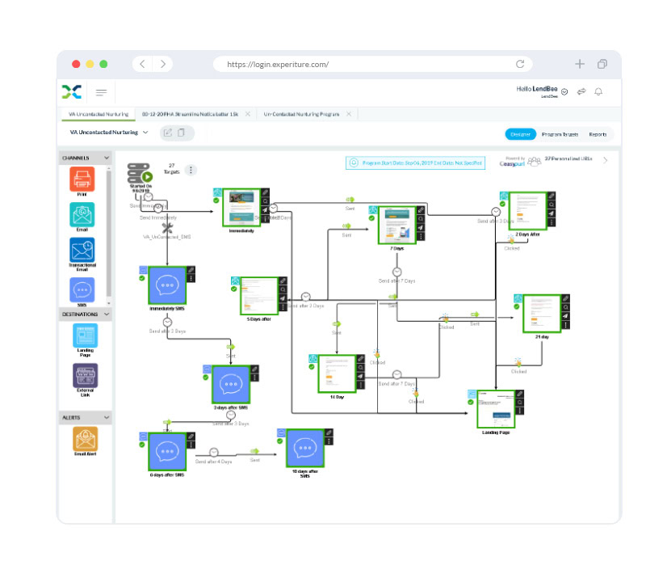
Task: Go back in the browser
Action: click(x=143, y=64)
